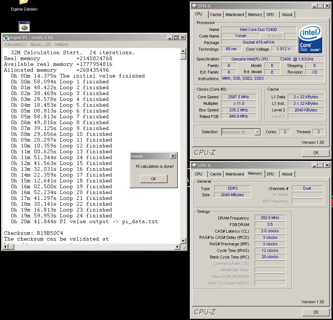This screenshot has width=333, height=320.
Task: Switch to the About tab in upper CPU-Z
Action: pos(287,15)
